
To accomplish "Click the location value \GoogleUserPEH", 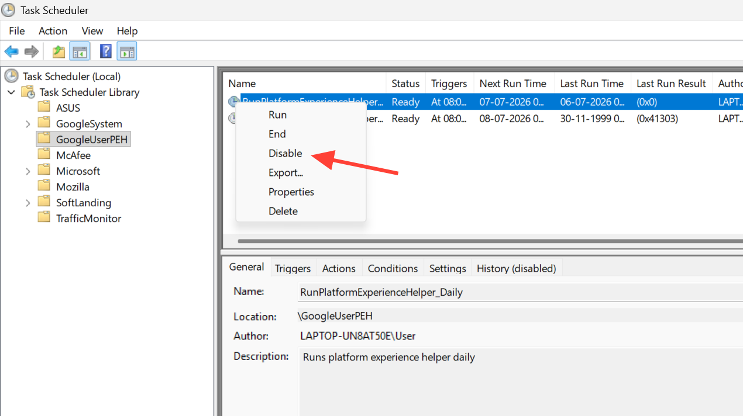I will pos(335,316).
